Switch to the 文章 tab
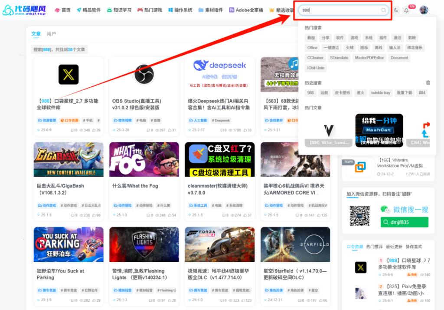Image resolution: width=444 pixels, height=310 pixels. pos(36,34)
